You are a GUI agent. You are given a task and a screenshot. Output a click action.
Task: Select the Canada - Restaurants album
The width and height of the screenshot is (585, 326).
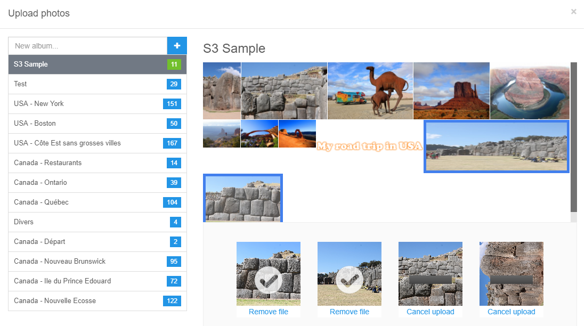(80, 163)
